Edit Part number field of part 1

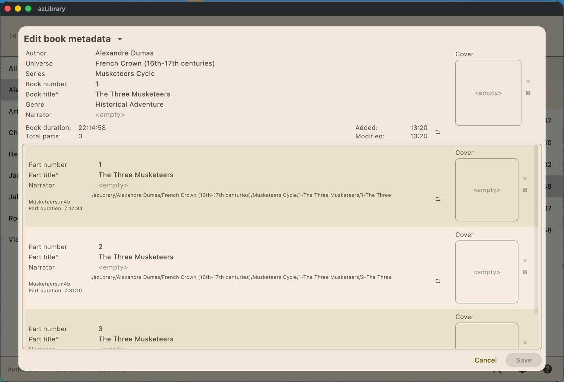point(100,164)
